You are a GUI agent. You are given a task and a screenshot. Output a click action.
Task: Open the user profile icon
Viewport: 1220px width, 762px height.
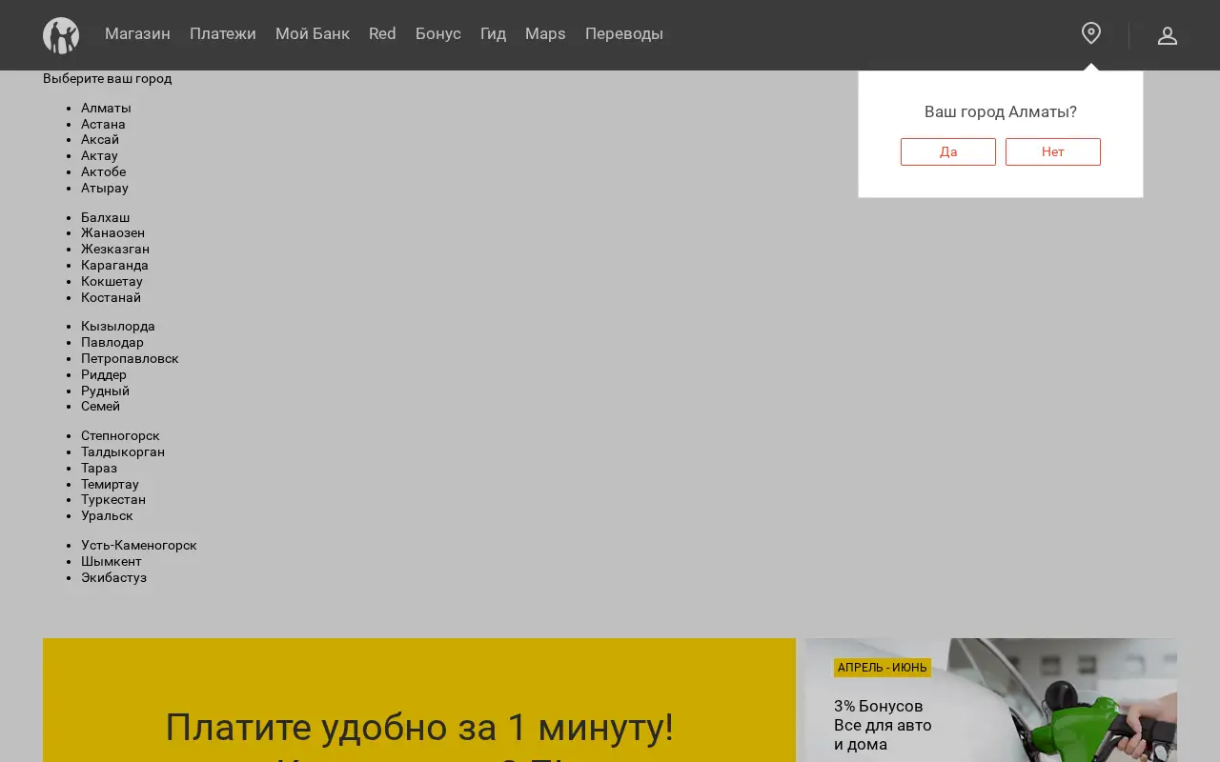[1168, 35]
